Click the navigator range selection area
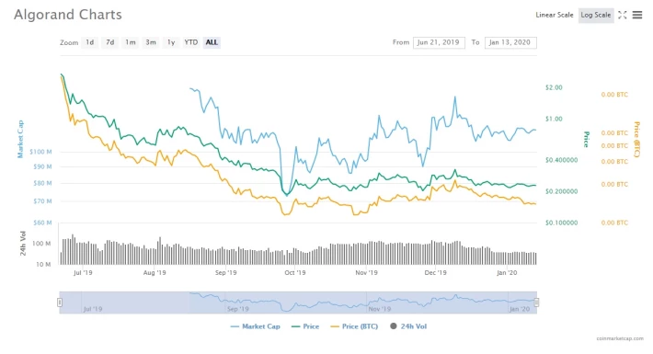The width and height of the screenshot is (653, 354). [298, 303]
